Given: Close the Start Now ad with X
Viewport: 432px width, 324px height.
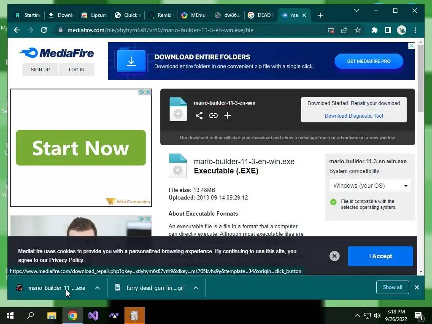Looking at the screenshot, I should [x=148, y=92].
